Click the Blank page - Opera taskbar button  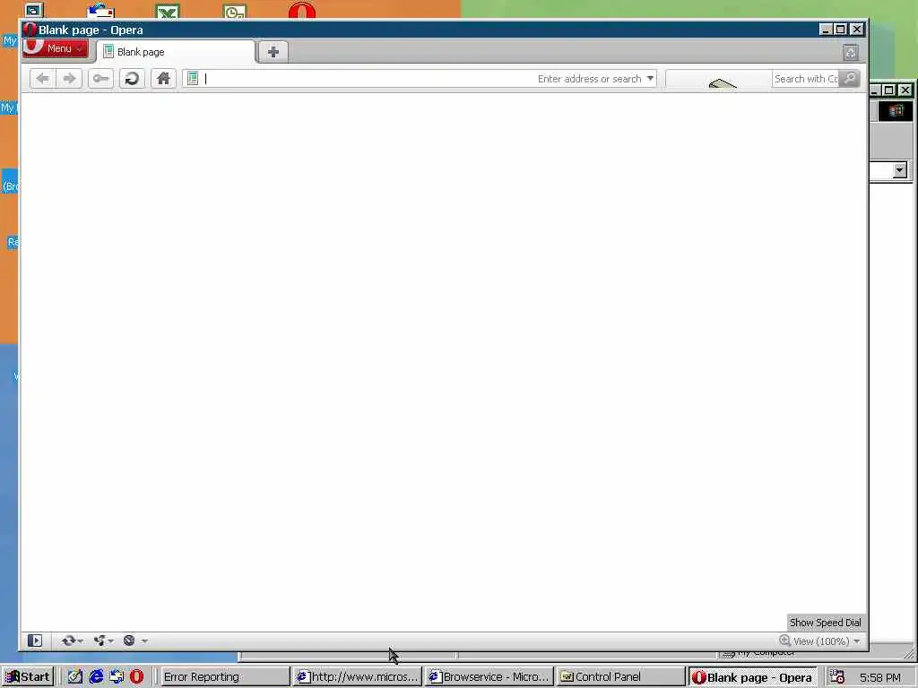coord(752,677)
